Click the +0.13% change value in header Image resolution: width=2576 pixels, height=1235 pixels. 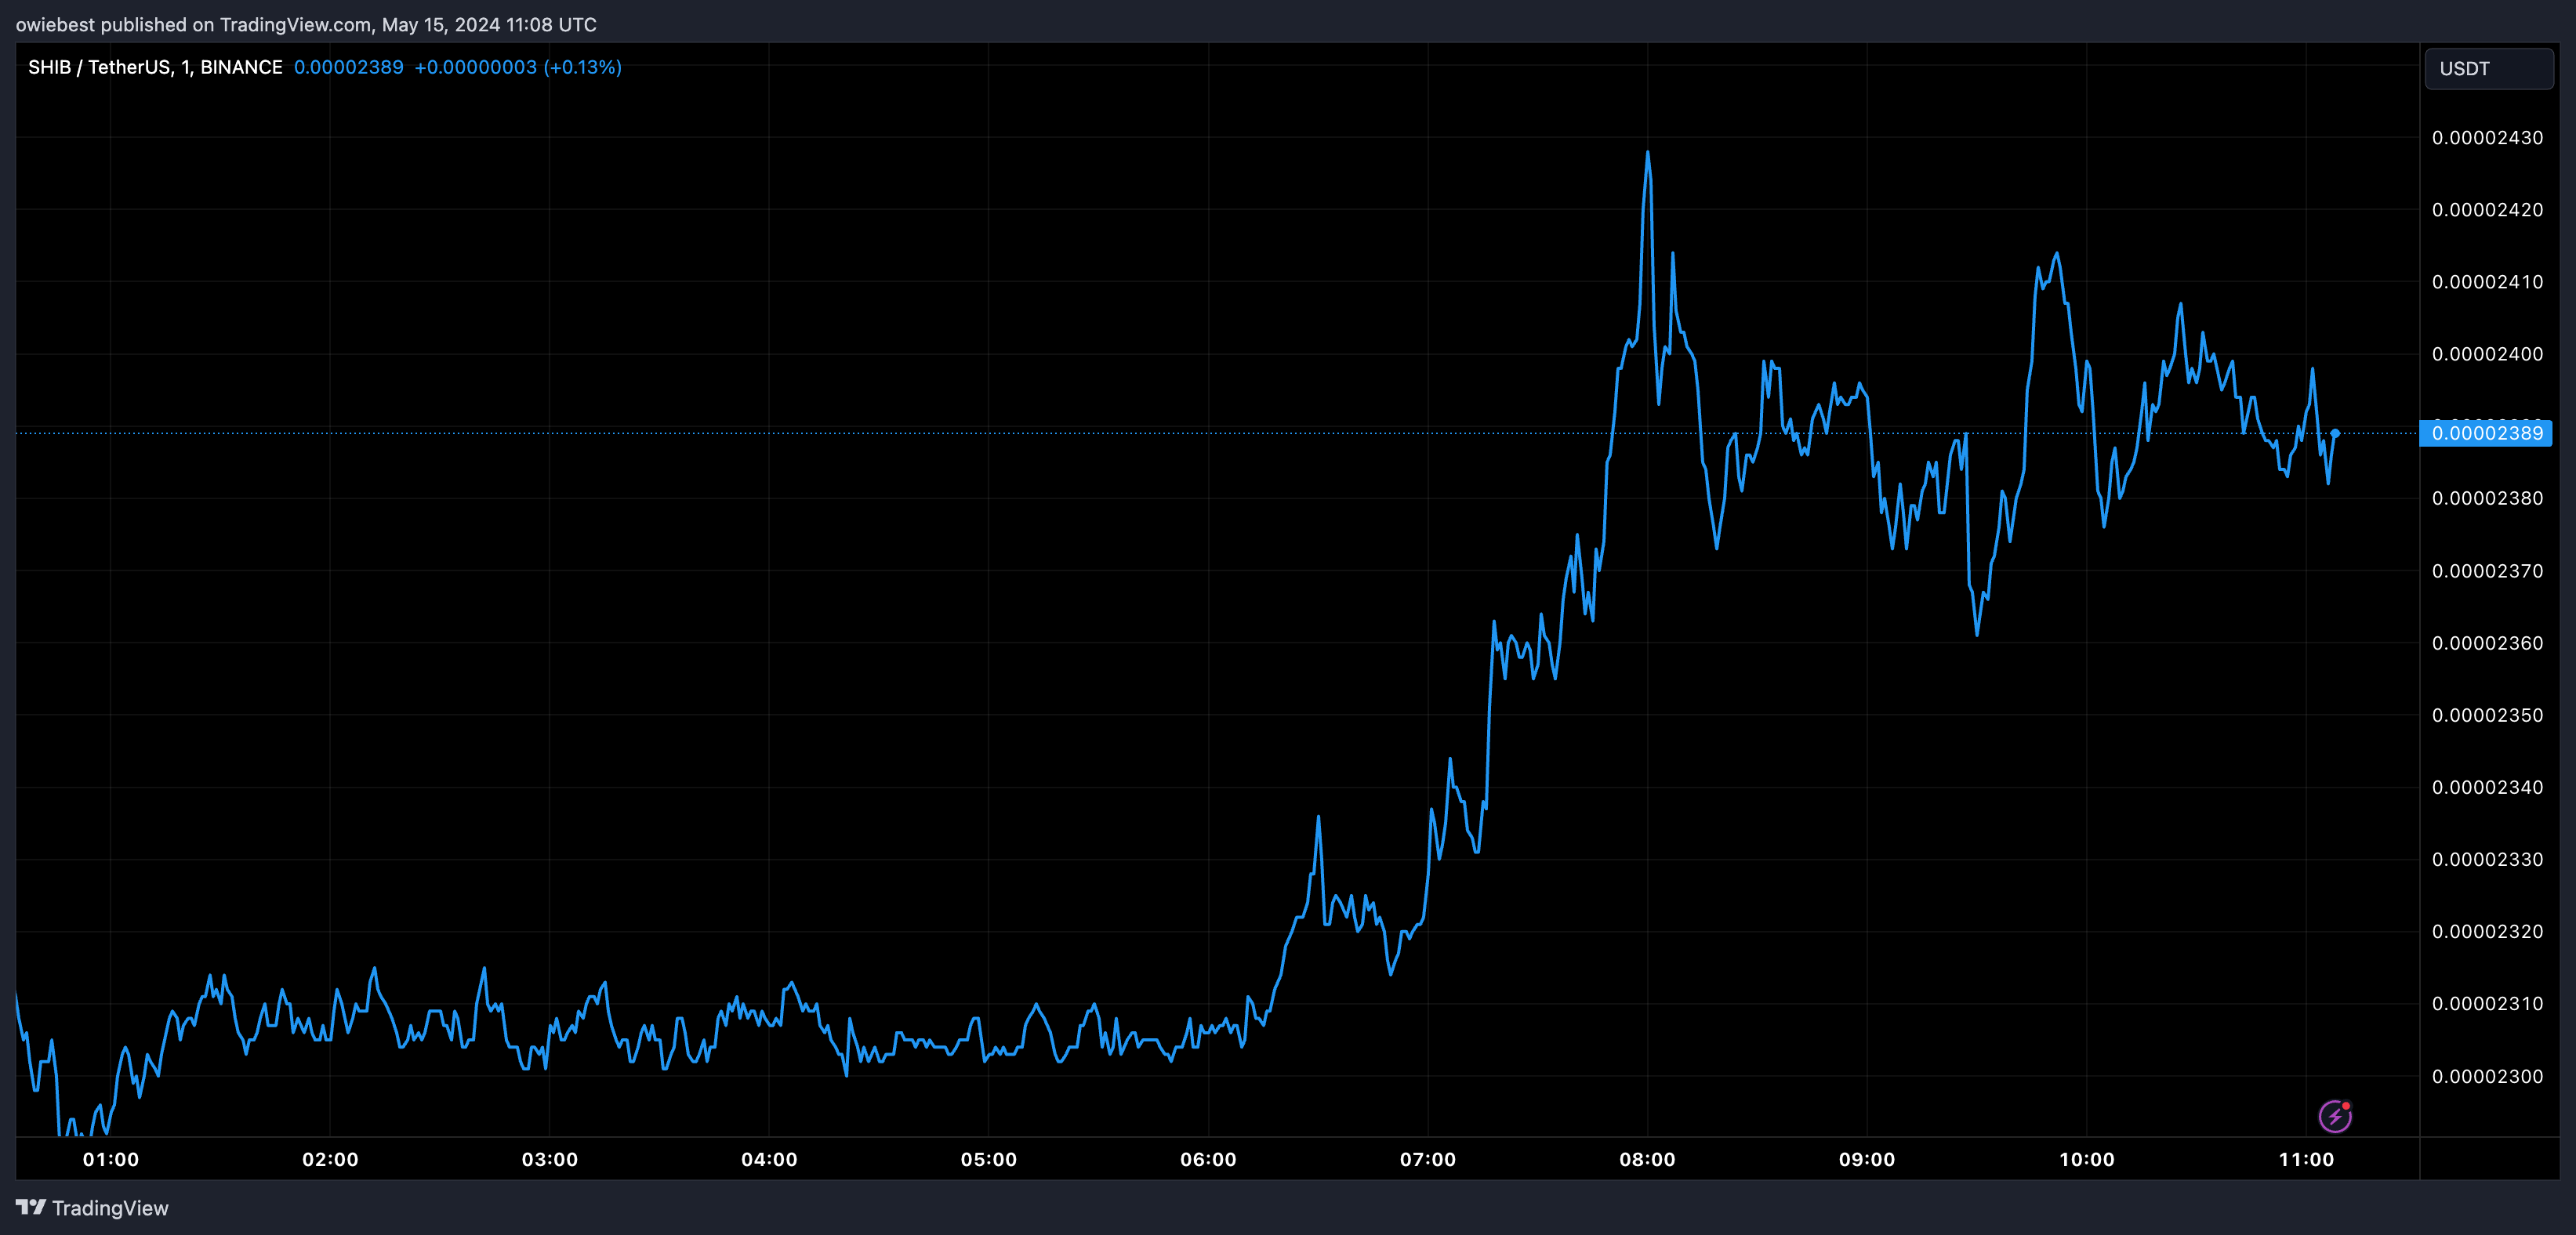(583, 67)
